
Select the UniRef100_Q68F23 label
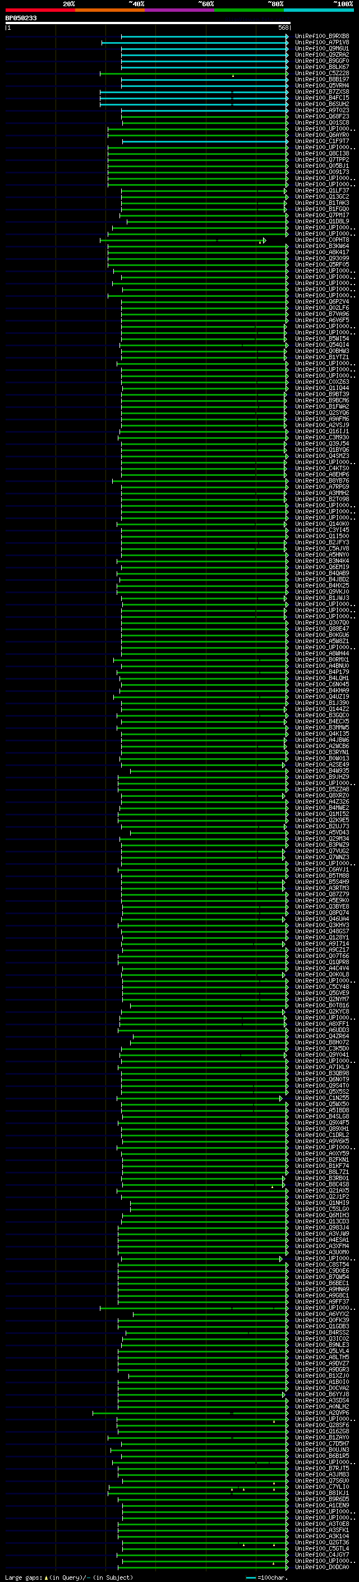pyautogui.click(x=321, y=116)
